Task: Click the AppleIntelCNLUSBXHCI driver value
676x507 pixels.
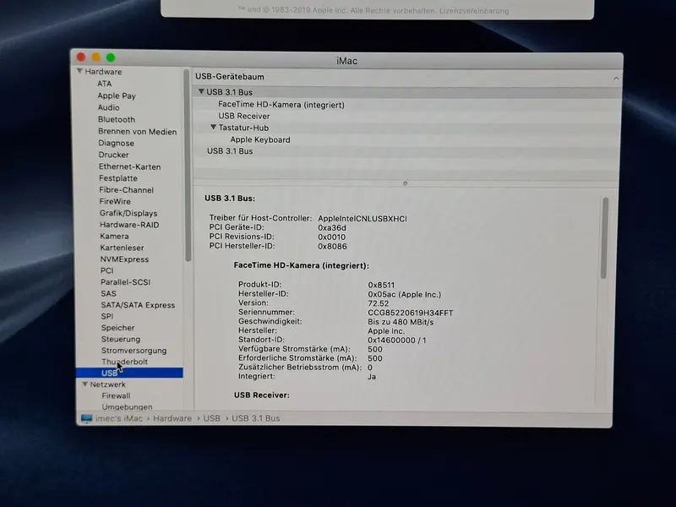Action: [363, 219]
